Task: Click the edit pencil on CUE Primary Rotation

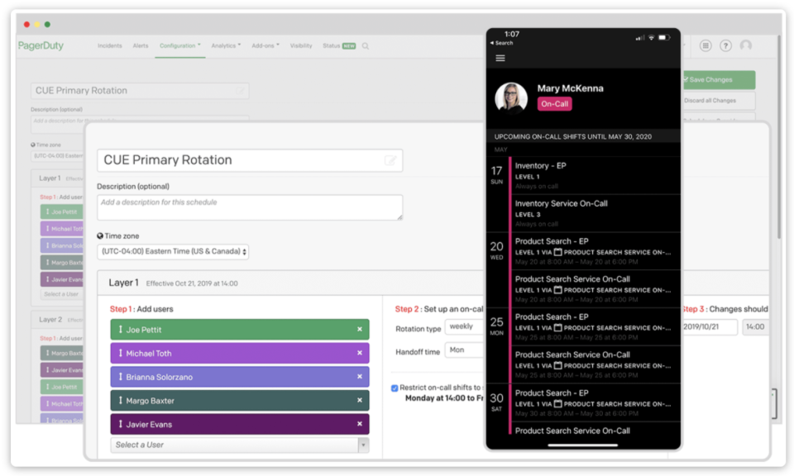Action: pyautogui.click(x=391, y=159)
